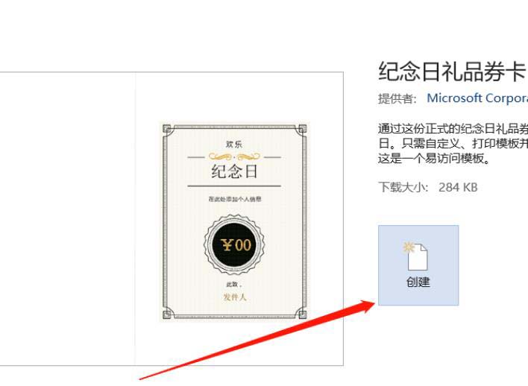Click the gold 发件人 text on the card
The width and height of the screenshot is (528, 386).
[x=235, y=297]
